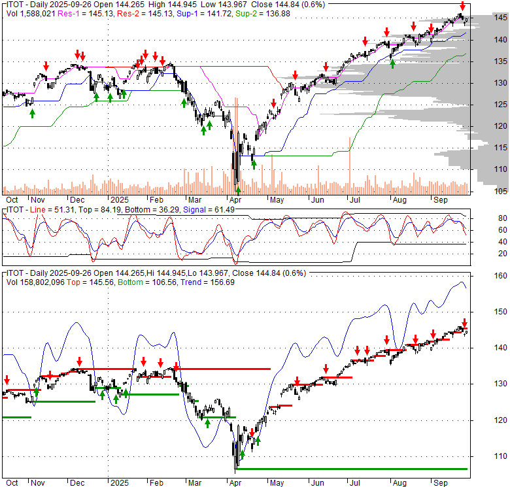Click 135 on the support/resistance chart price axis
This screenshot has width=510, height=487.
pos(501,61)
